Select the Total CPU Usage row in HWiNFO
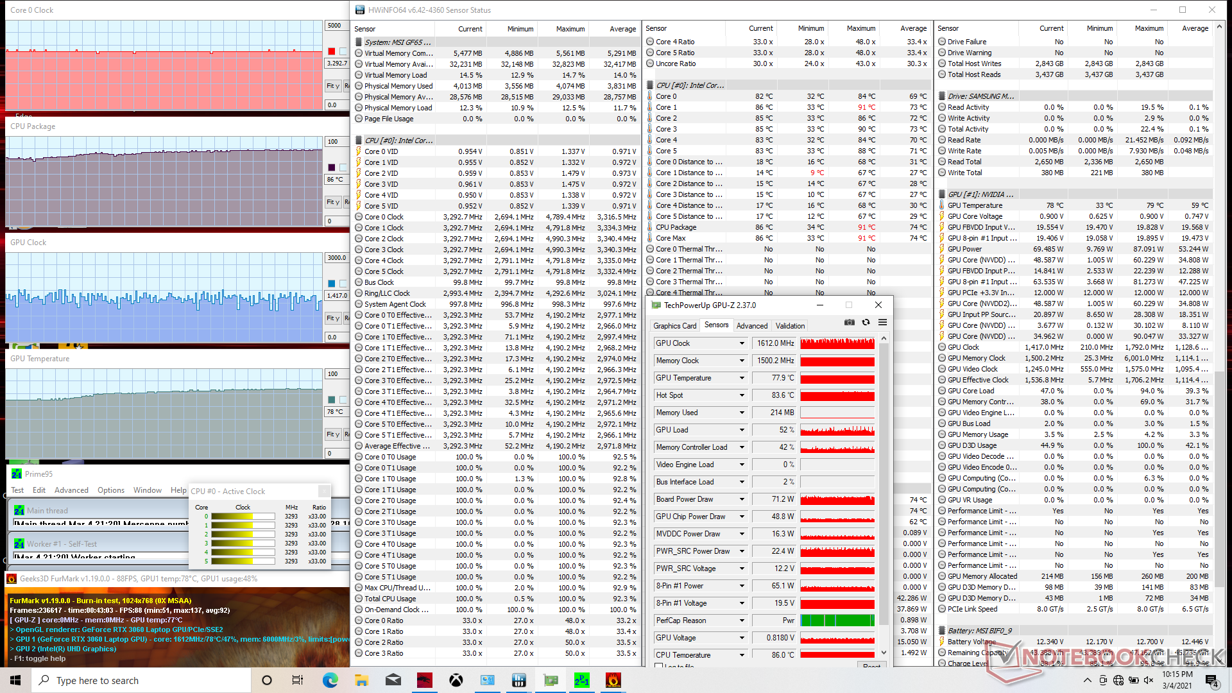The image size is (1232, 693). pos(496,599)
